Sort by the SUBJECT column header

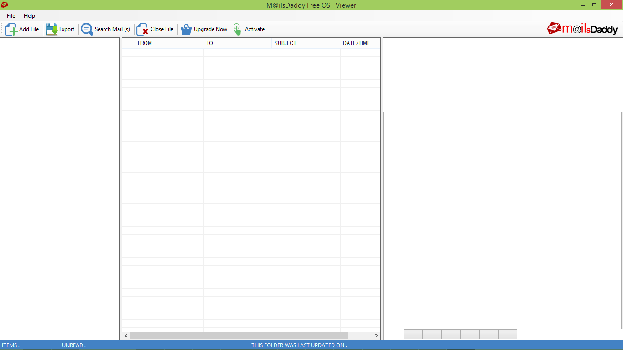[x=306, y=43]
